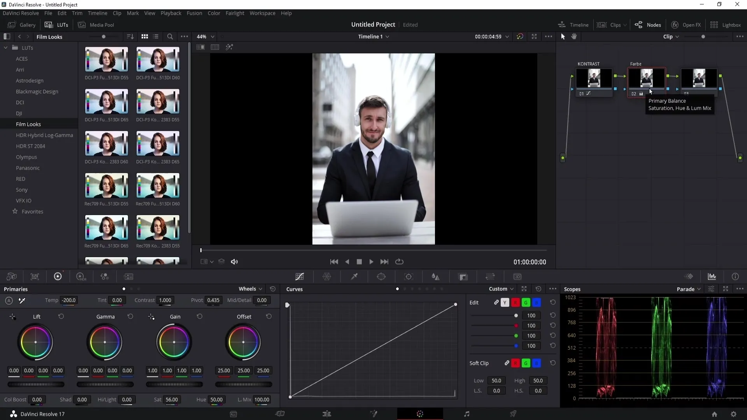Toggle the Soft Clip enable button
747x420 pixels.
(507, 363)
